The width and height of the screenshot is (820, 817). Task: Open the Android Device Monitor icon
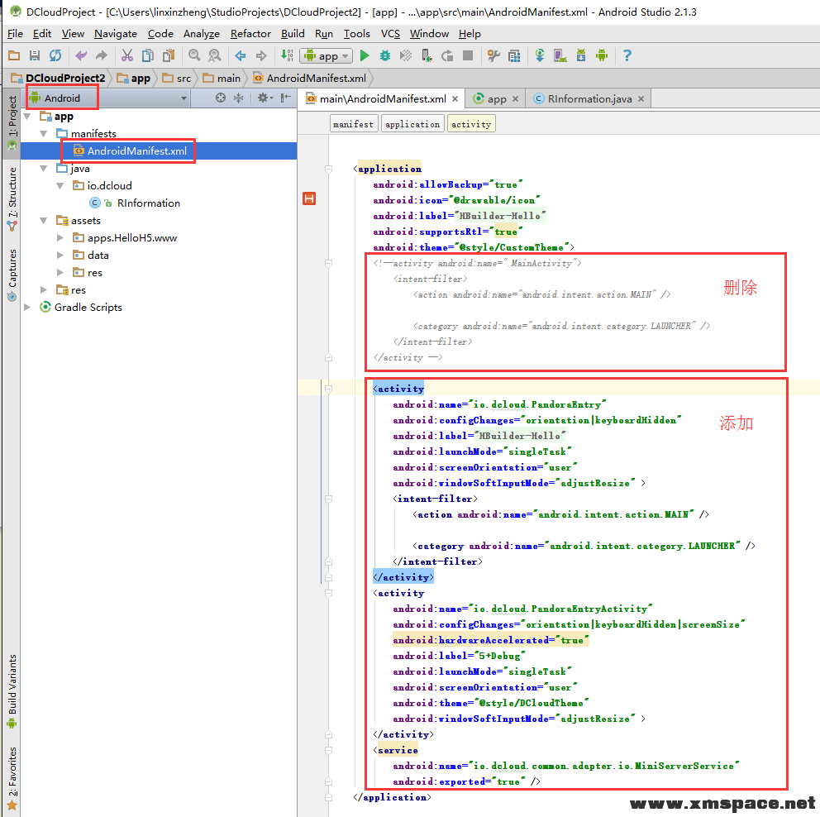tap(602, 55)
